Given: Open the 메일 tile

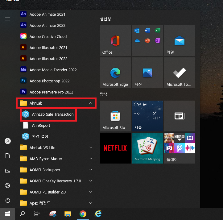Looking at the screenshot, I should [180, 41].
